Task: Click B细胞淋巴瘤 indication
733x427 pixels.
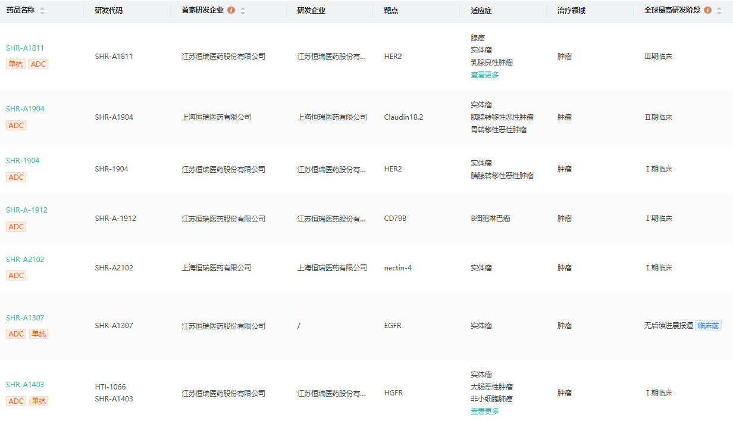Action: pos(490,219)
